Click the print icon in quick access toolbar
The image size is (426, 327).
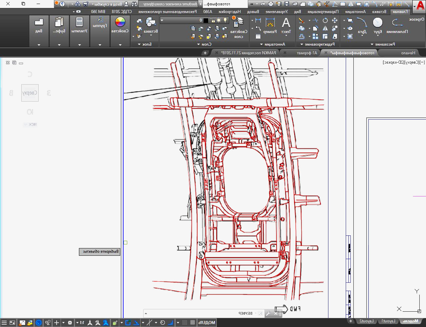click(x=270, y=4)
